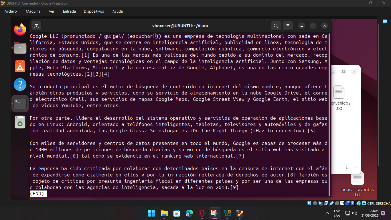Image resolution: width=391 pixels, height=220 pixels.
Task: Open Microsoft Edge from the taskbar
Action: click(x=189, y=213)
